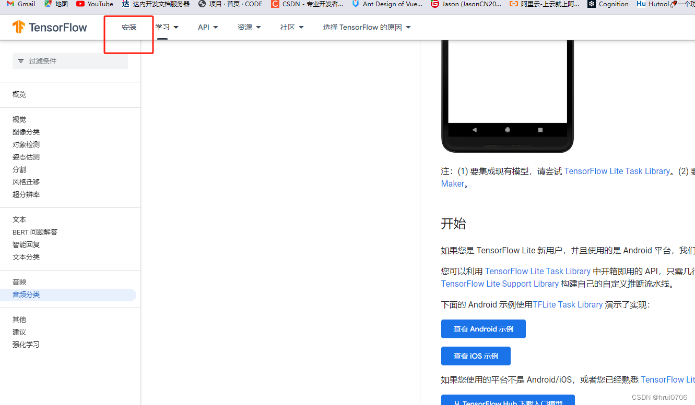Open the YouTube bookmark

95,4
